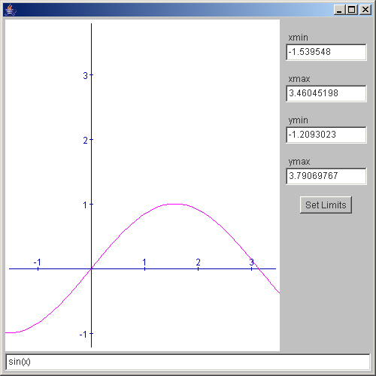Click the y-axis tick label 2
The width and height of the screenshot is (376, 376).
tap(86, 141)
